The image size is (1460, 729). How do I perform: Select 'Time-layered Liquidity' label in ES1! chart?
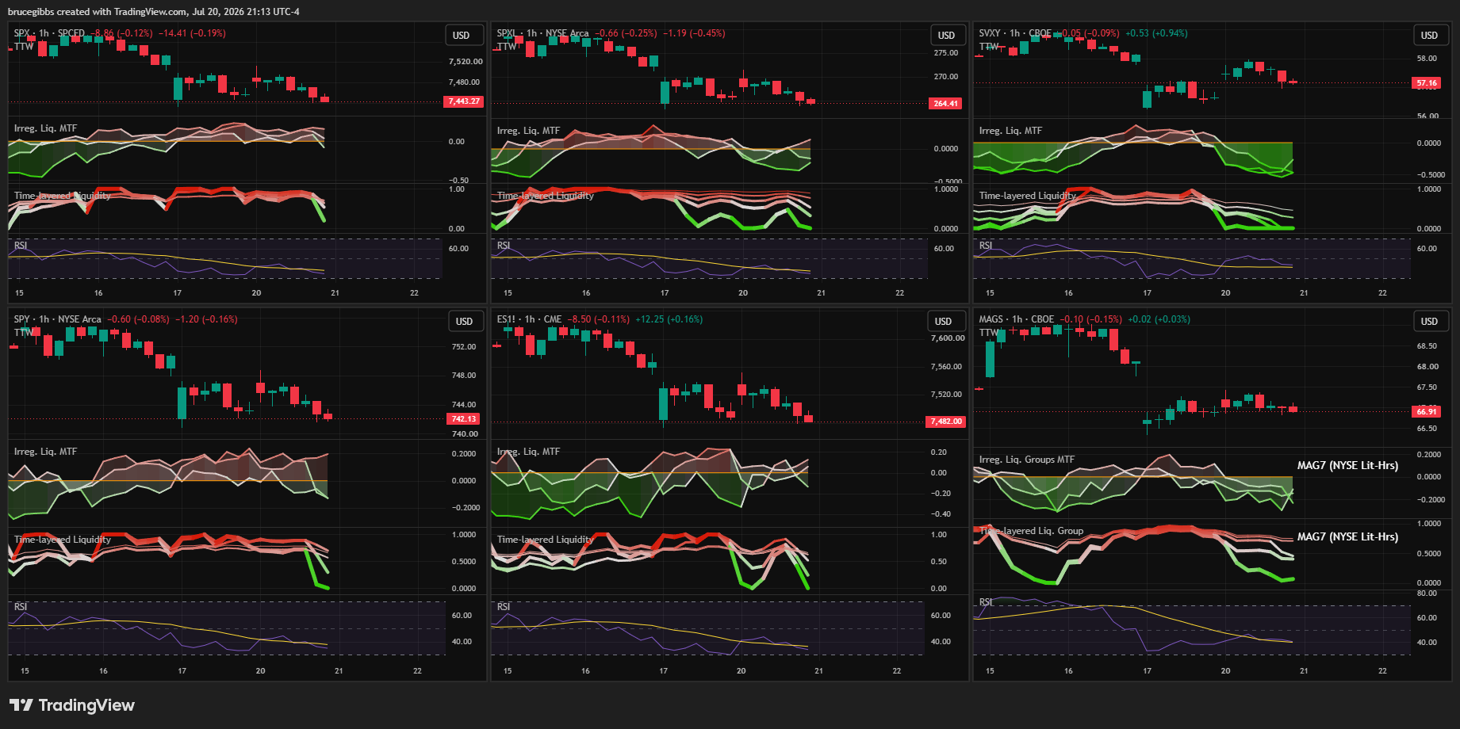click(x=546, y=540)
